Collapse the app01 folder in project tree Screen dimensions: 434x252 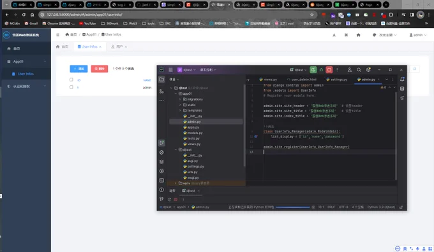(176, 94)
